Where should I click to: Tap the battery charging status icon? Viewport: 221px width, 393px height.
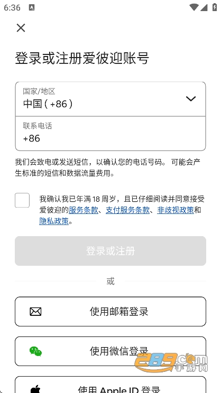coord(215,7)
